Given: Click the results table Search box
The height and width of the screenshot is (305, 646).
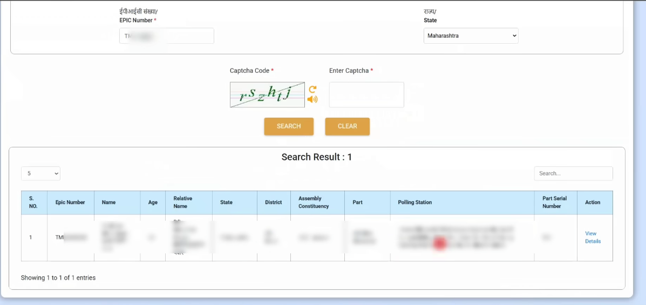Looking at the screenshot, I should coord(573,173).
